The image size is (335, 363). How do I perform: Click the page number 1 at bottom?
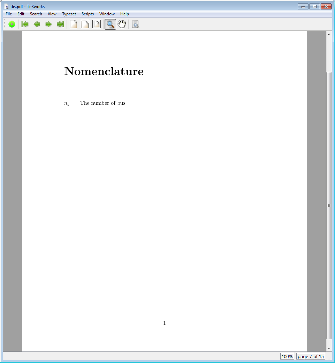165,323
